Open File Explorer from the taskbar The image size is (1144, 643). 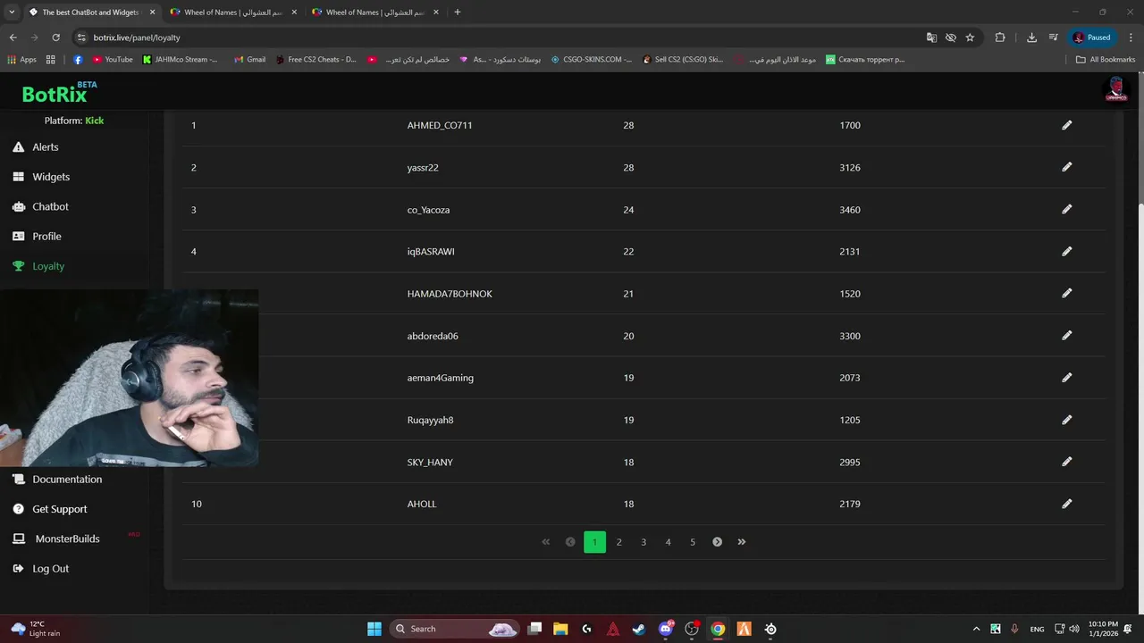pyautogui.click(x=560, y=629)
